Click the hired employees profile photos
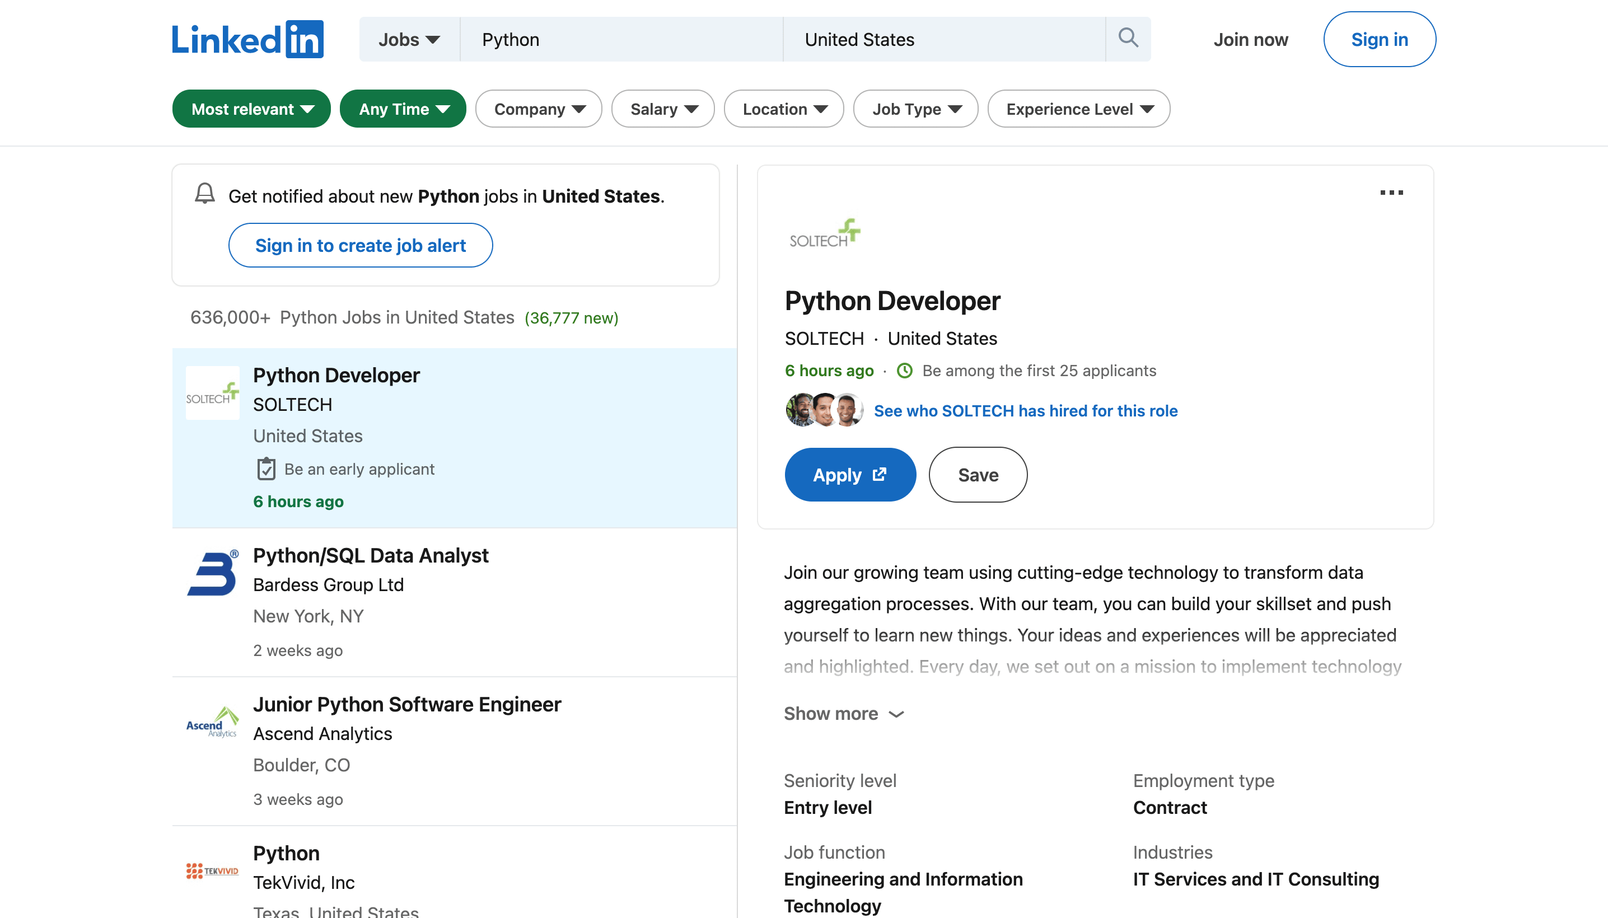 (x=824, y=410)
